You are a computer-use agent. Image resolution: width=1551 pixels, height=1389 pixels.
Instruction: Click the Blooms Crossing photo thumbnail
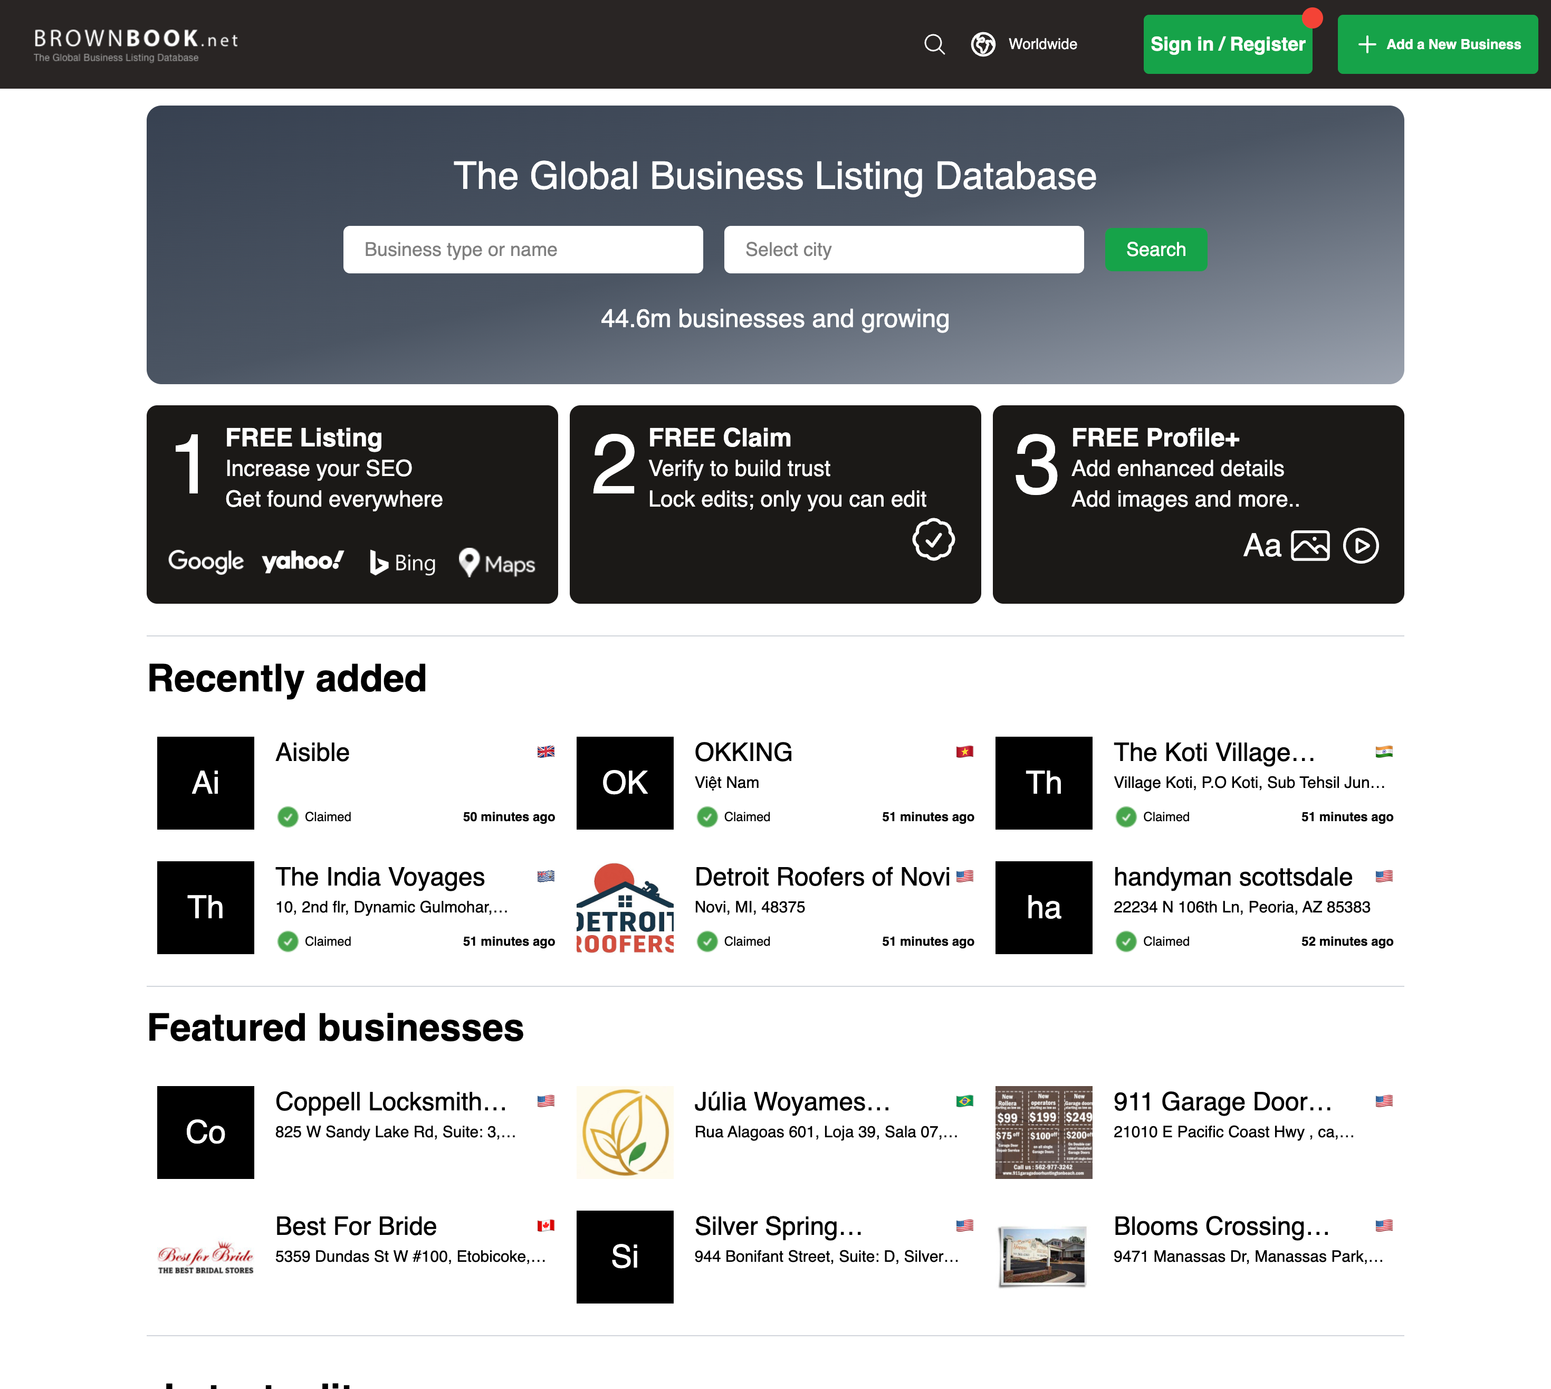(1043, 1257)
